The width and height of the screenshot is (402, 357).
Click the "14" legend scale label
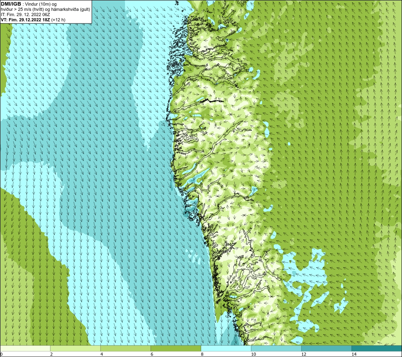tap(354, 354)
